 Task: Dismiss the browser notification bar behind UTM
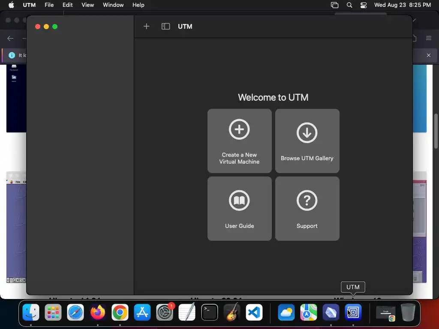(x=429, y=55)
